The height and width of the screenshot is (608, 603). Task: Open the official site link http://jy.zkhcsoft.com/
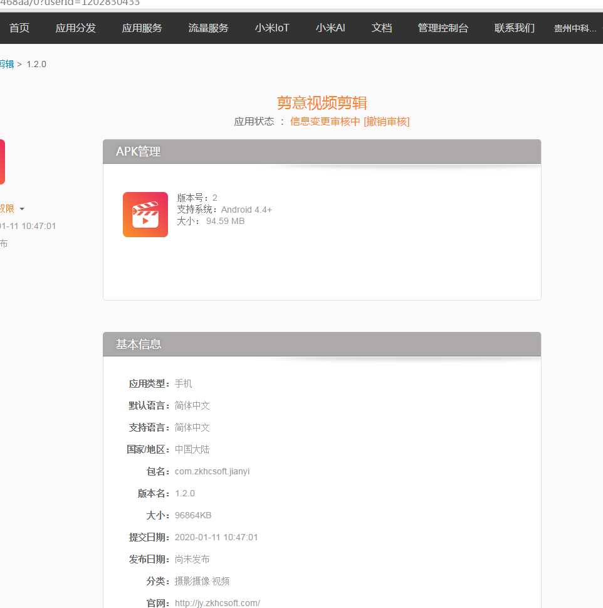coord(218,603)
